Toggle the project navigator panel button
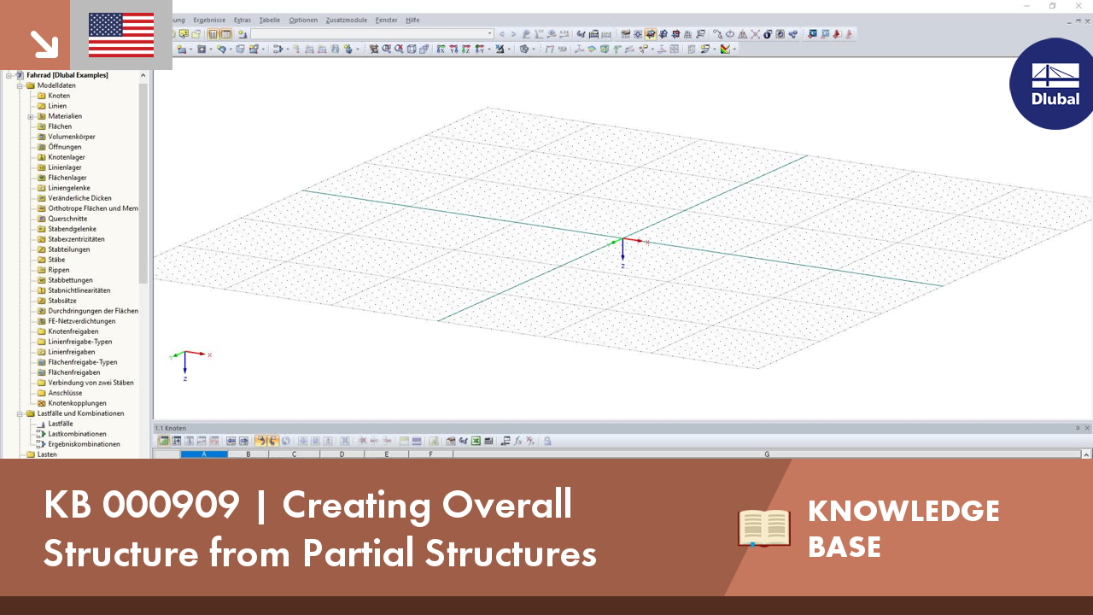 tap(213, 34)
